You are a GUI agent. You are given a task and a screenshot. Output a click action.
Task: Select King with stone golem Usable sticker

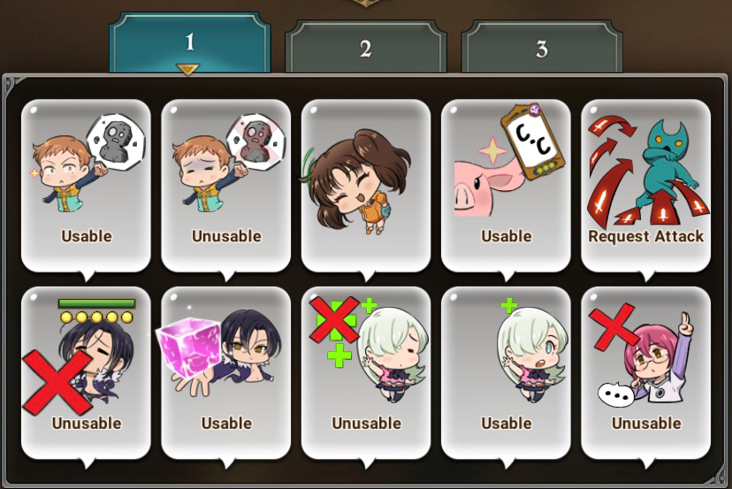point(86,186)
